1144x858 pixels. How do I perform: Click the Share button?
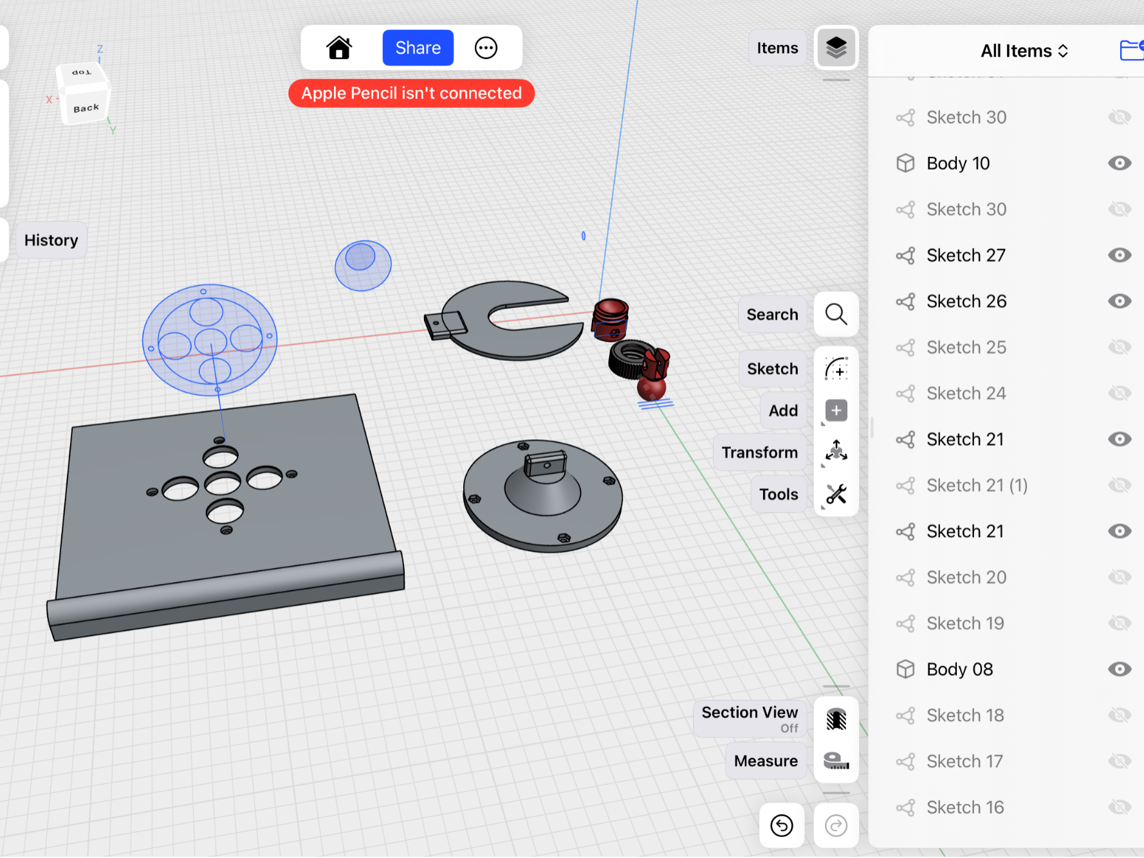pyautogui.click(x=418, y=48)
